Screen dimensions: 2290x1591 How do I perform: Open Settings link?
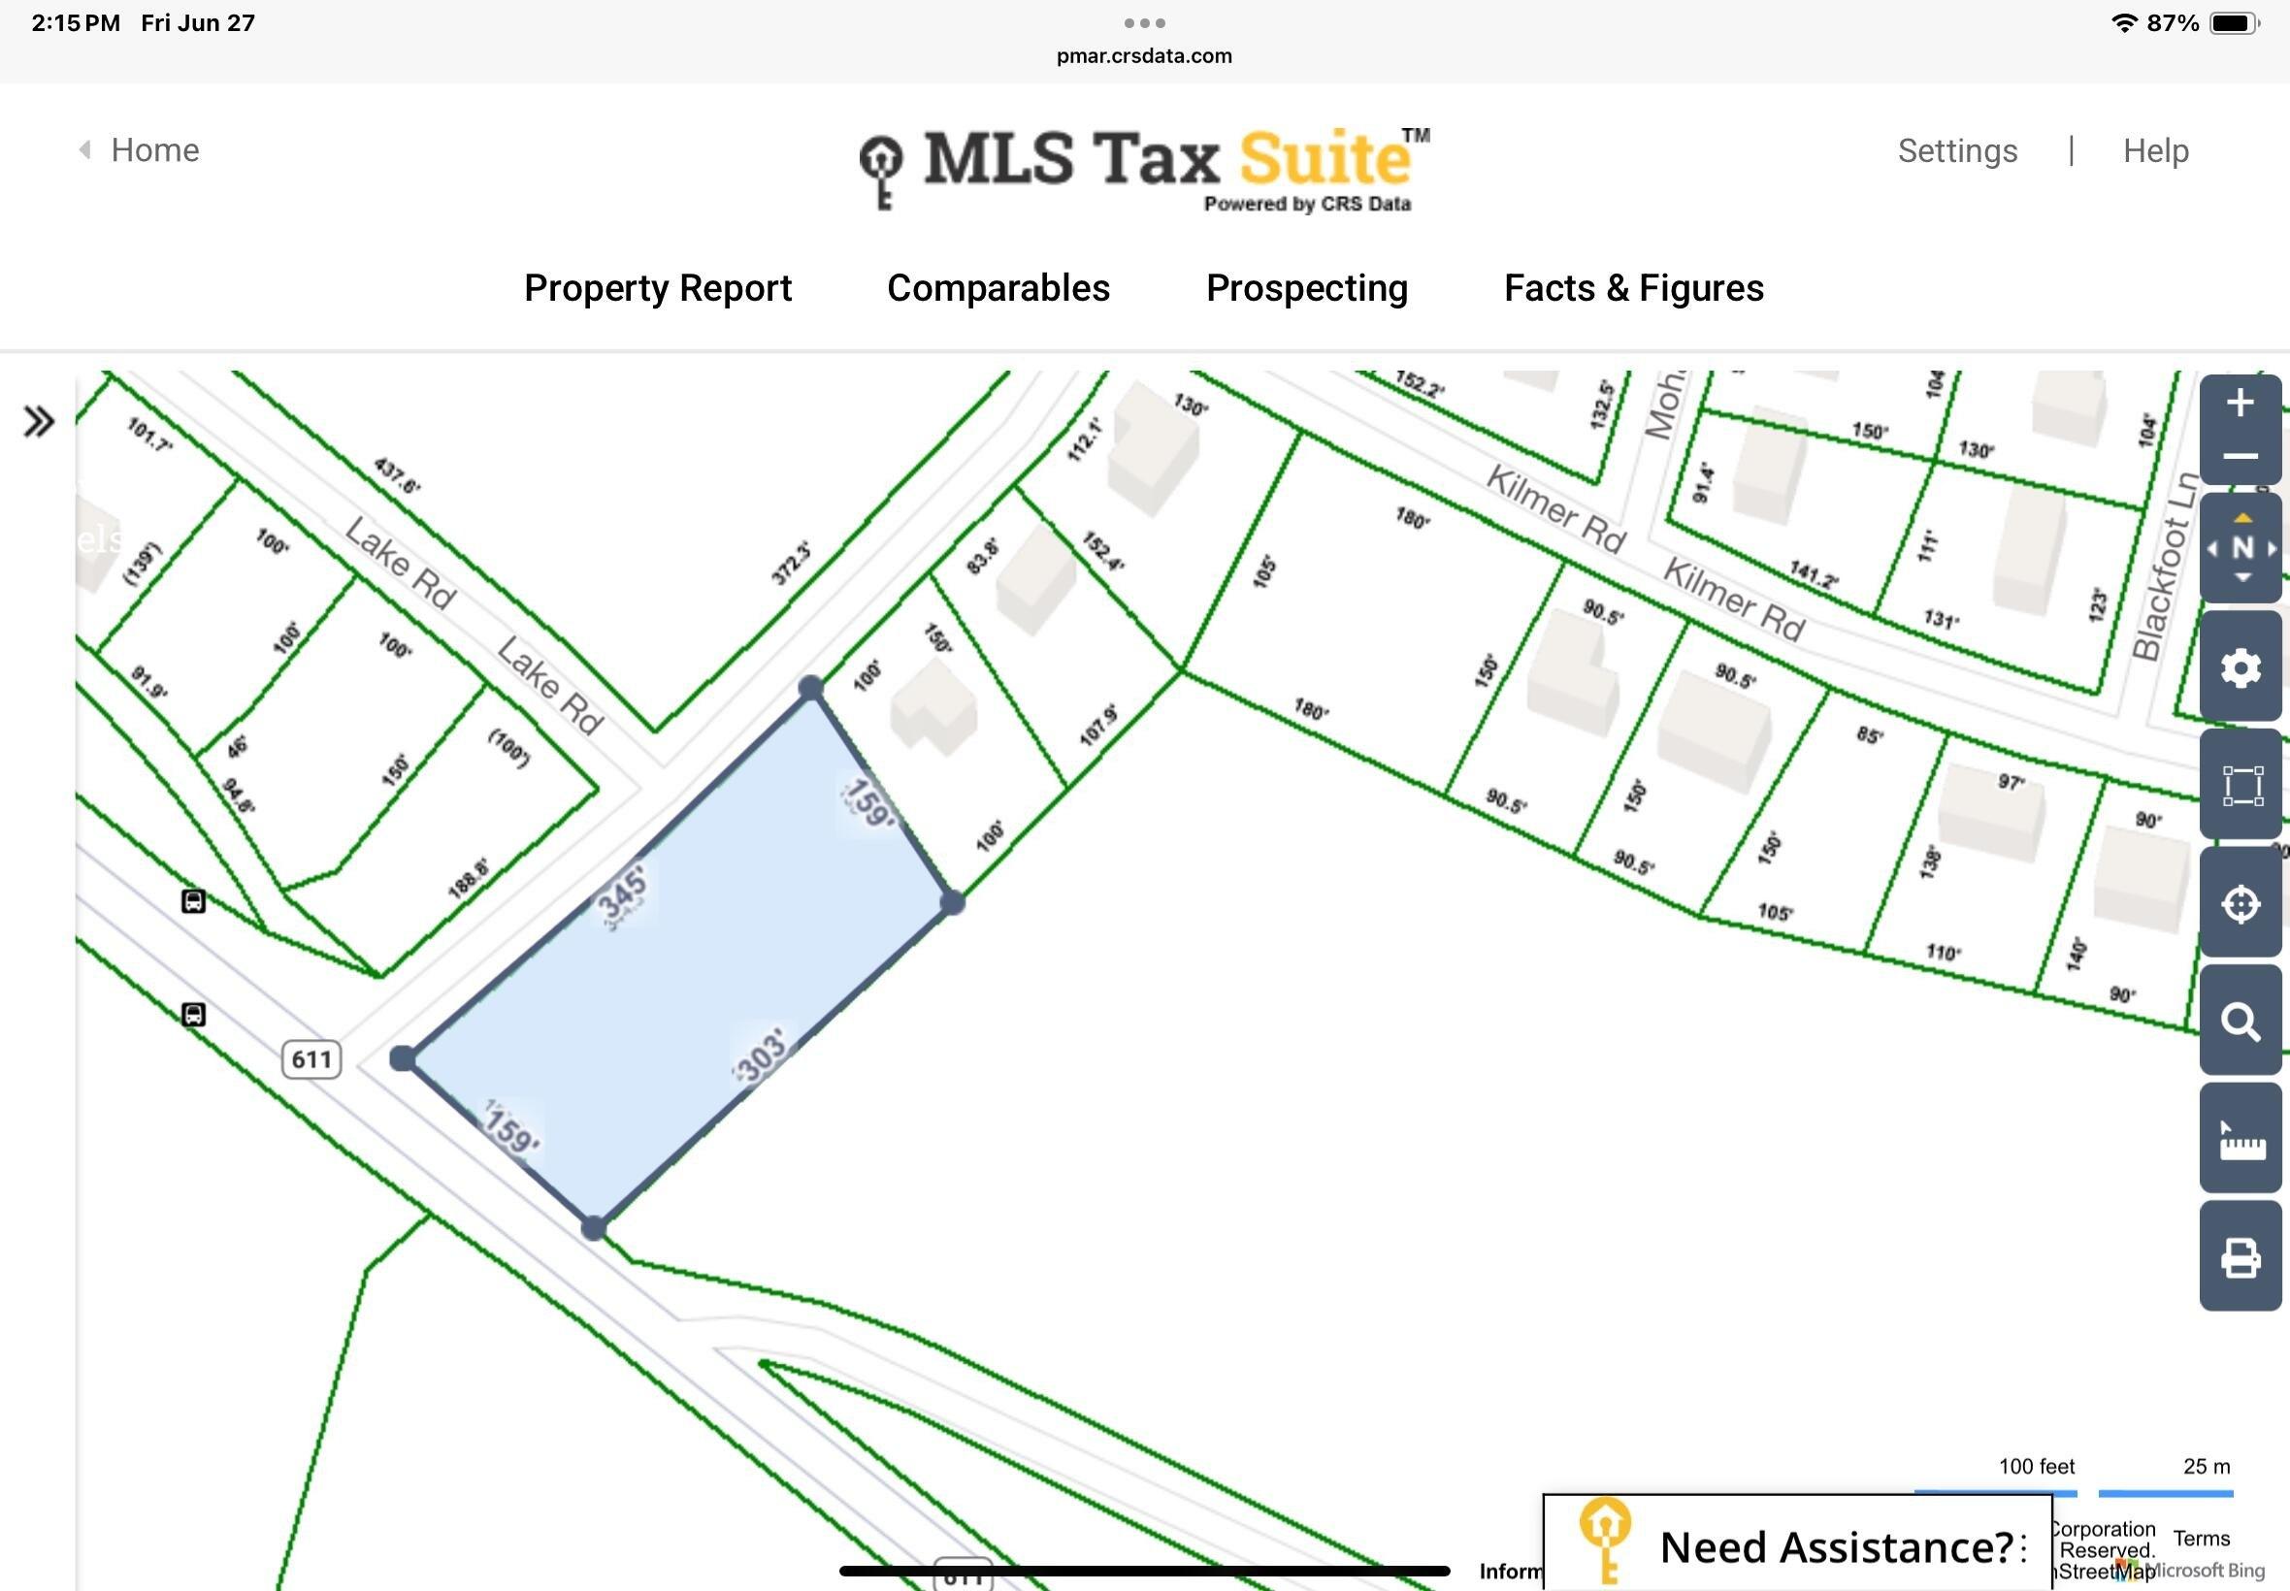coord(1957,150)
